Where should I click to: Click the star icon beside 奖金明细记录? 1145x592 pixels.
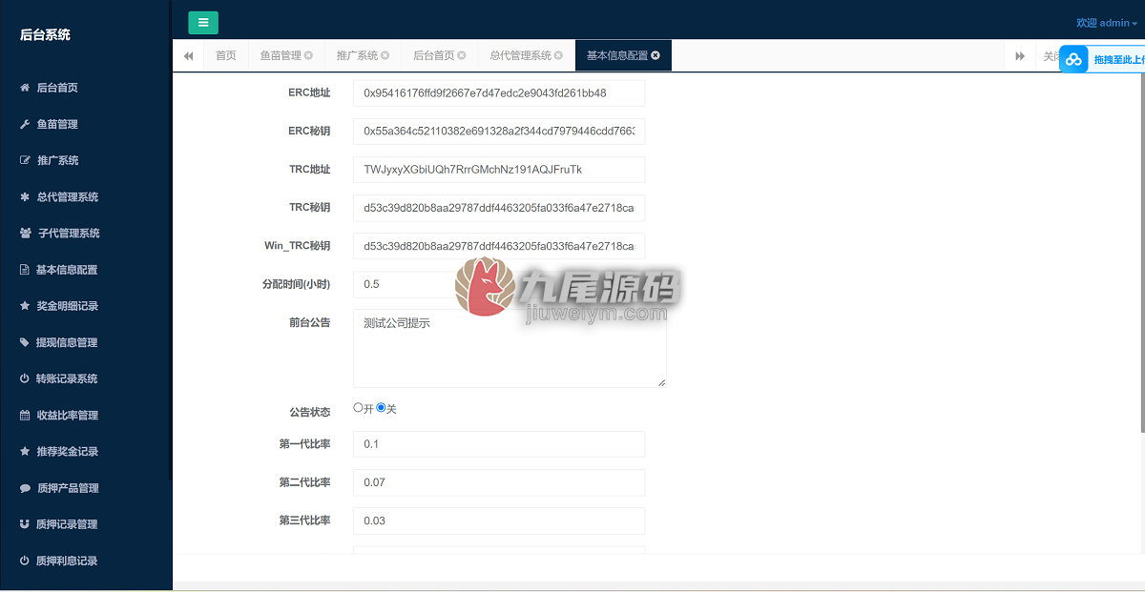click(25, 306)
